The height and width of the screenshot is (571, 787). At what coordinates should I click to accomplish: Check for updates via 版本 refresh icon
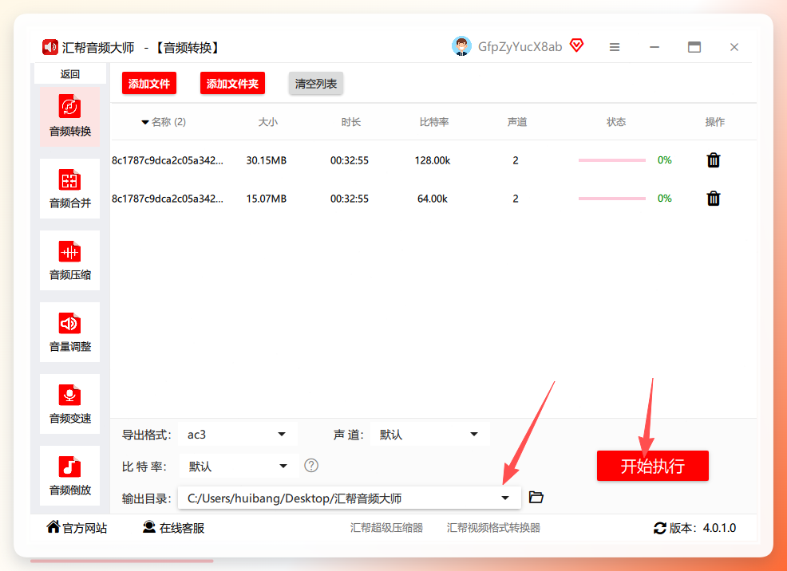click(659, 528)
